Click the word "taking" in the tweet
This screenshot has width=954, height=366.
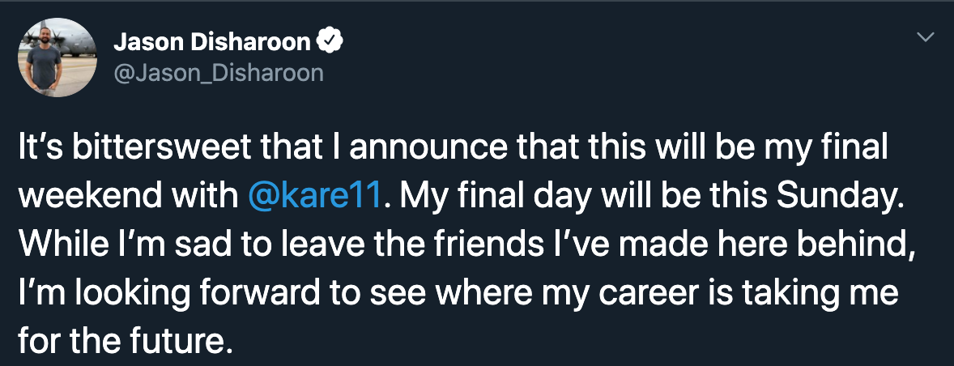coord(782,294)
